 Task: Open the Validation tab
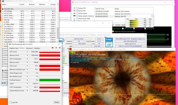click(37, 48)
